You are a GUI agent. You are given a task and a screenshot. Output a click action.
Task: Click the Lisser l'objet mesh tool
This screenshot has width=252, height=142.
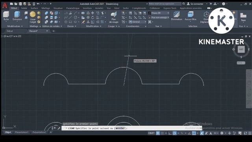click(x=33, y=17)
